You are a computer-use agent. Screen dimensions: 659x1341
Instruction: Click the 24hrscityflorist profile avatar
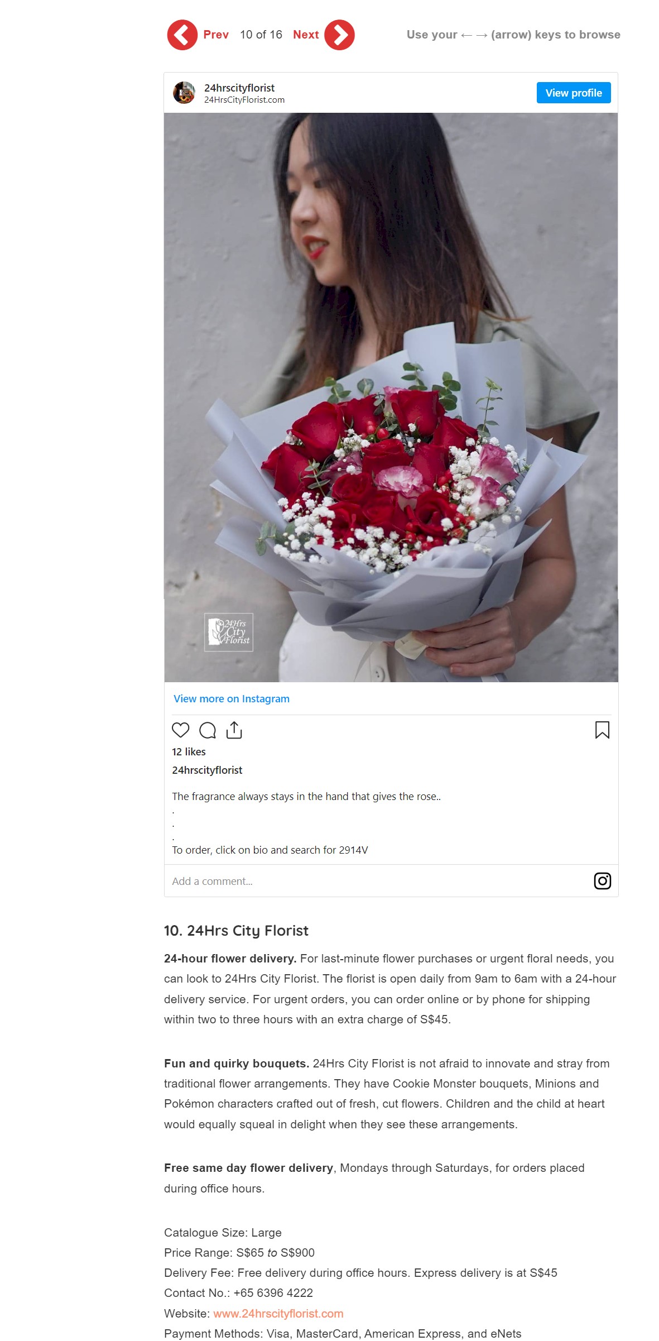pyautogui.click(x=184, y=93)
